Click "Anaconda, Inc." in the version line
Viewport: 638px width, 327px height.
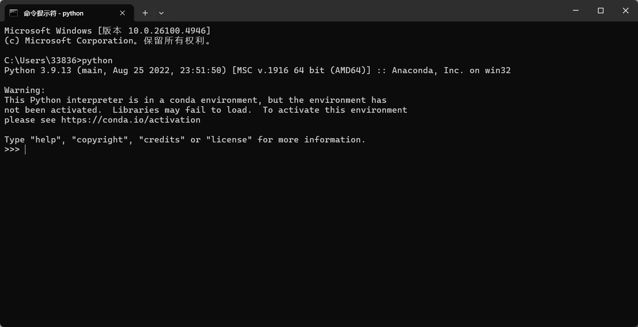click(x=427, y=70)
